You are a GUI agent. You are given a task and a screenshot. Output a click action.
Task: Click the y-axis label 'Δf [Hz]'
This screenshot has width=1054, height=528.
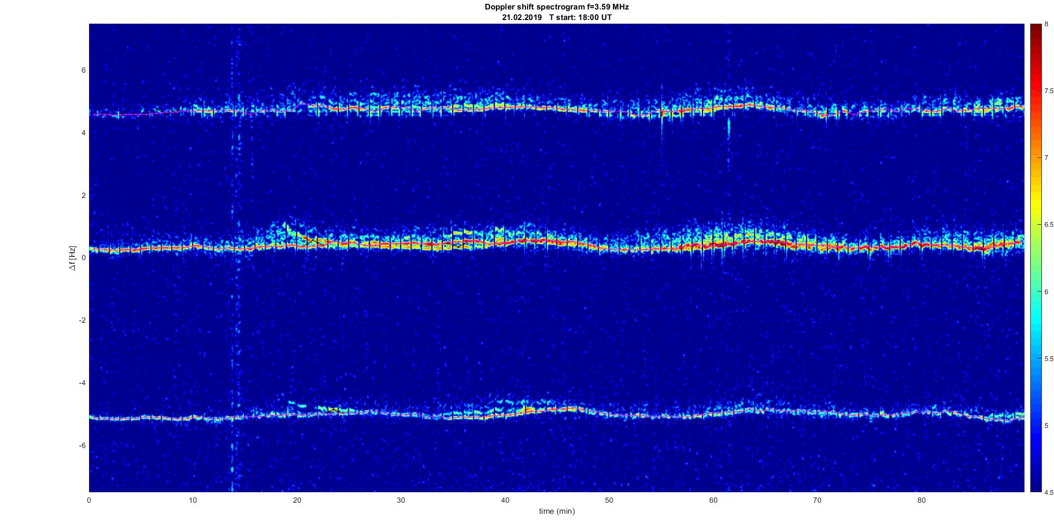coord(72,258)
